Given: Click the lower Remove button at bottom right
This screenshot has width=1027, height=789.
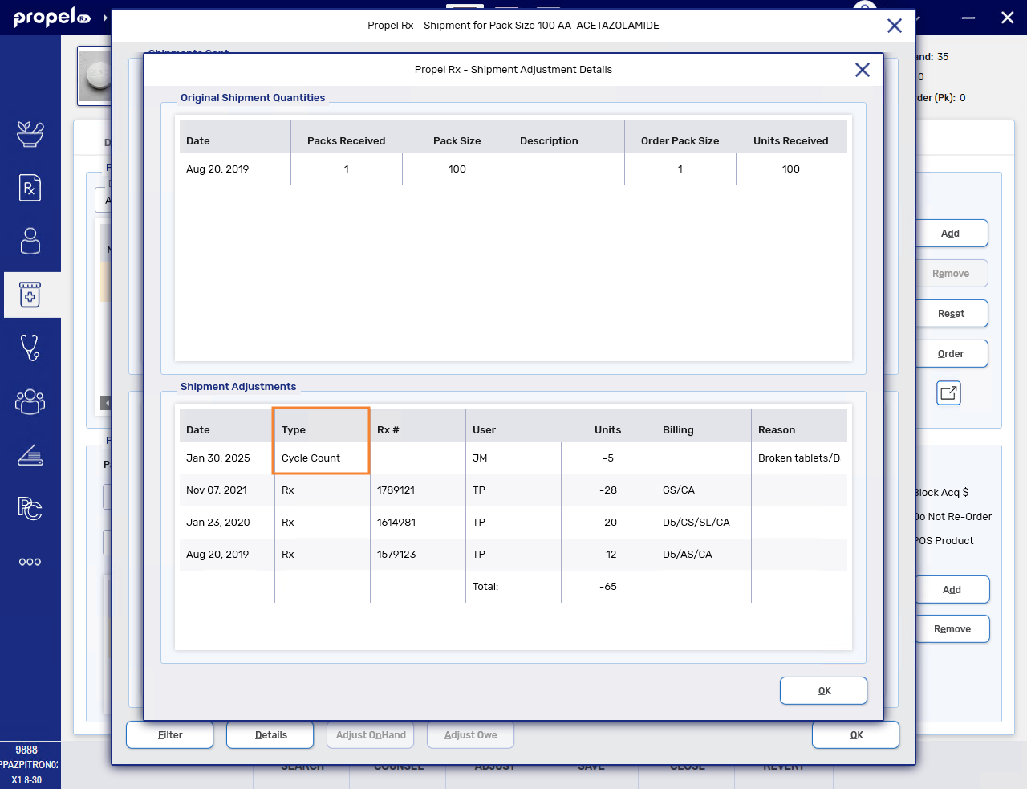Looking at the screenshot, I should point(952,628).
